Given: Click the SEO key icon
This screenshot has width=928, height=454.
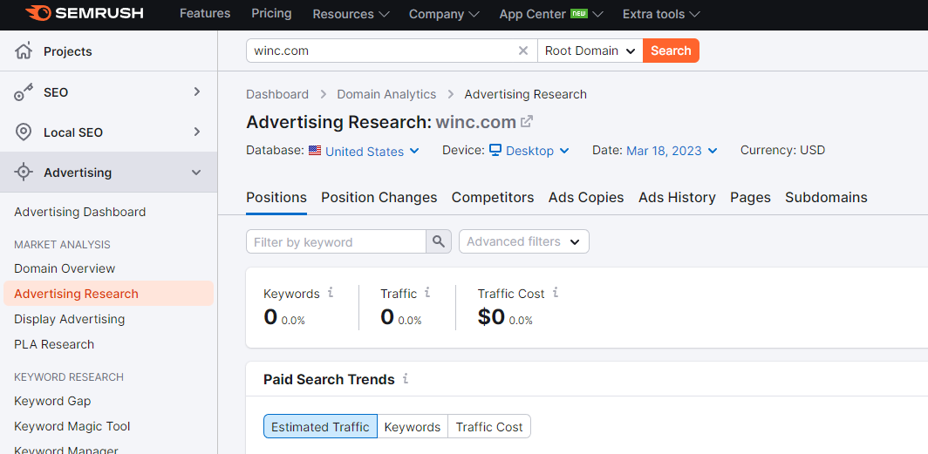Looking at the screenshot, I should click(23, 92).
